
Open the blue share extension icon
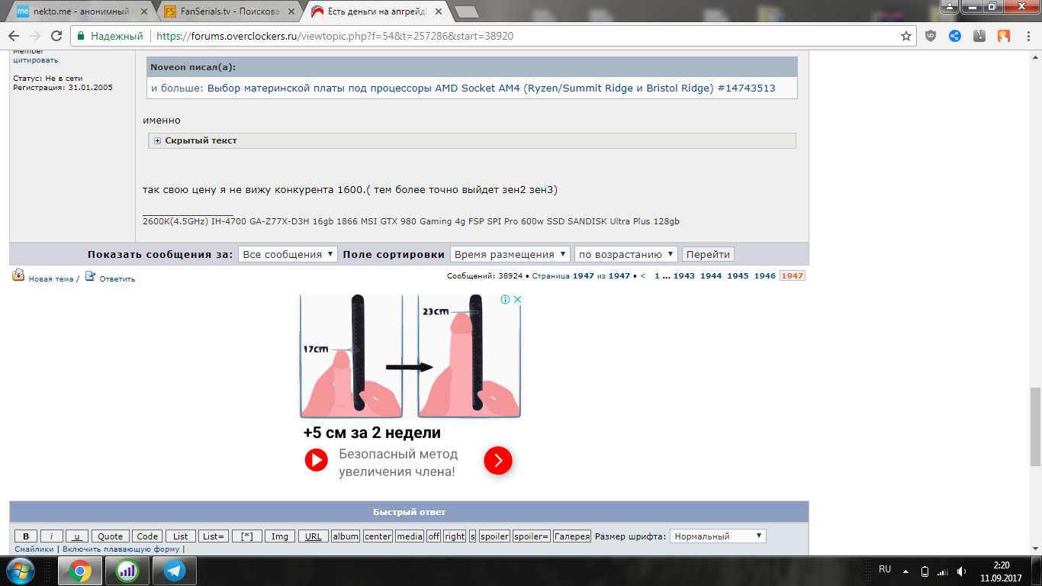pos(955,36)
